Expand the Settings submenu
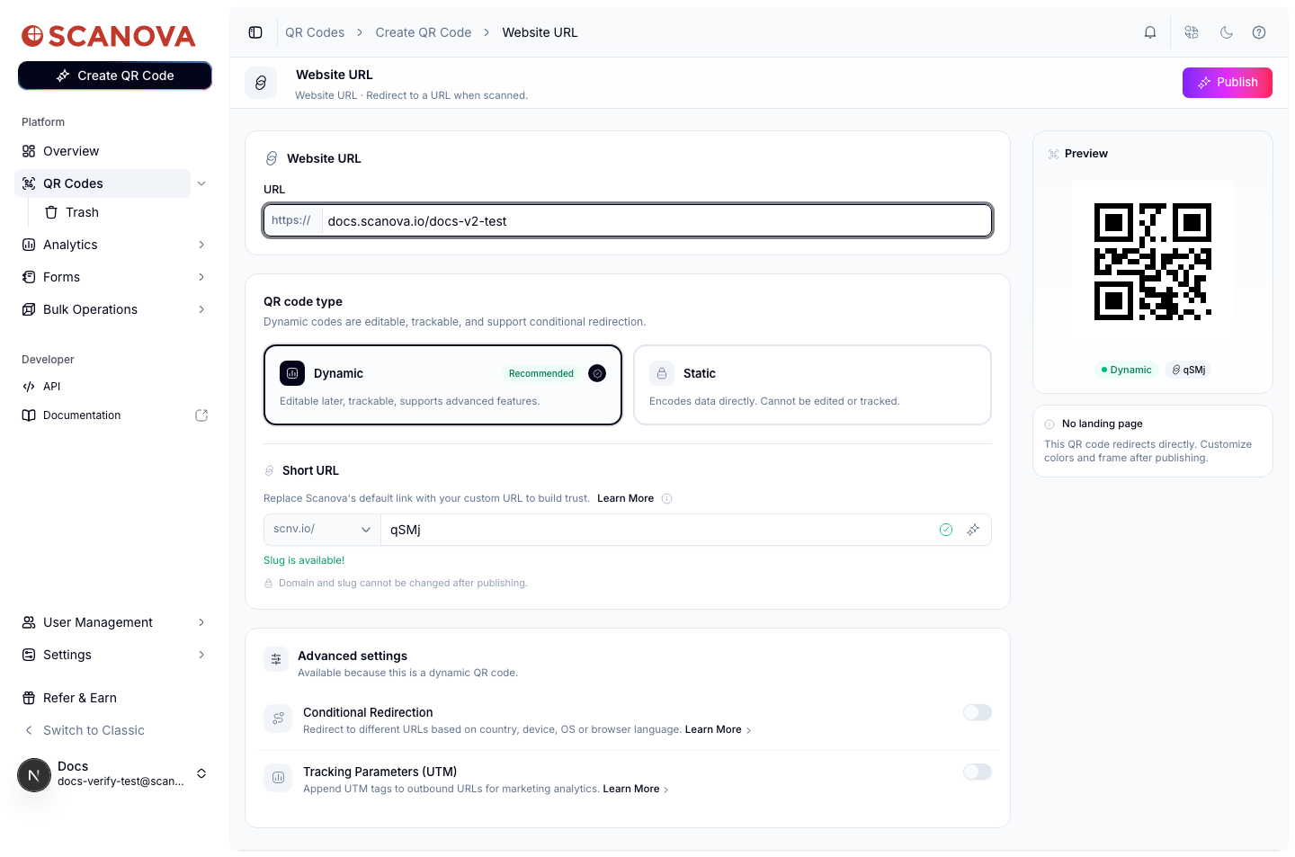 tap(201, 655)
